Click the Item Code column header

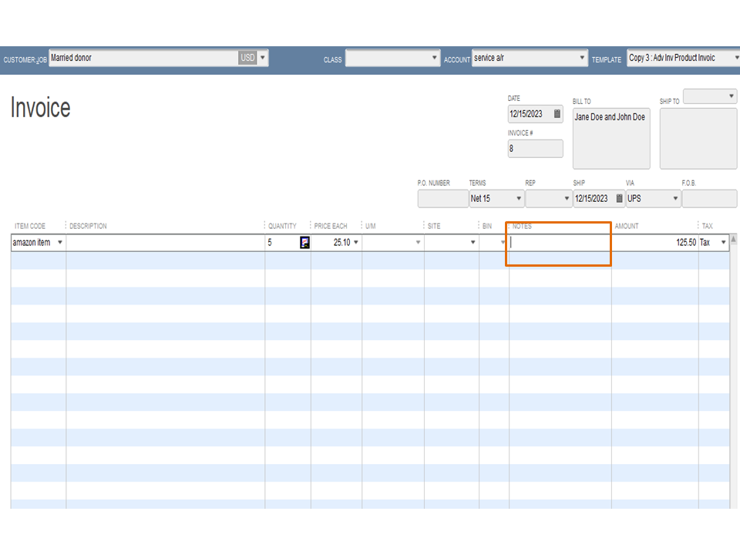click(30, 226)
